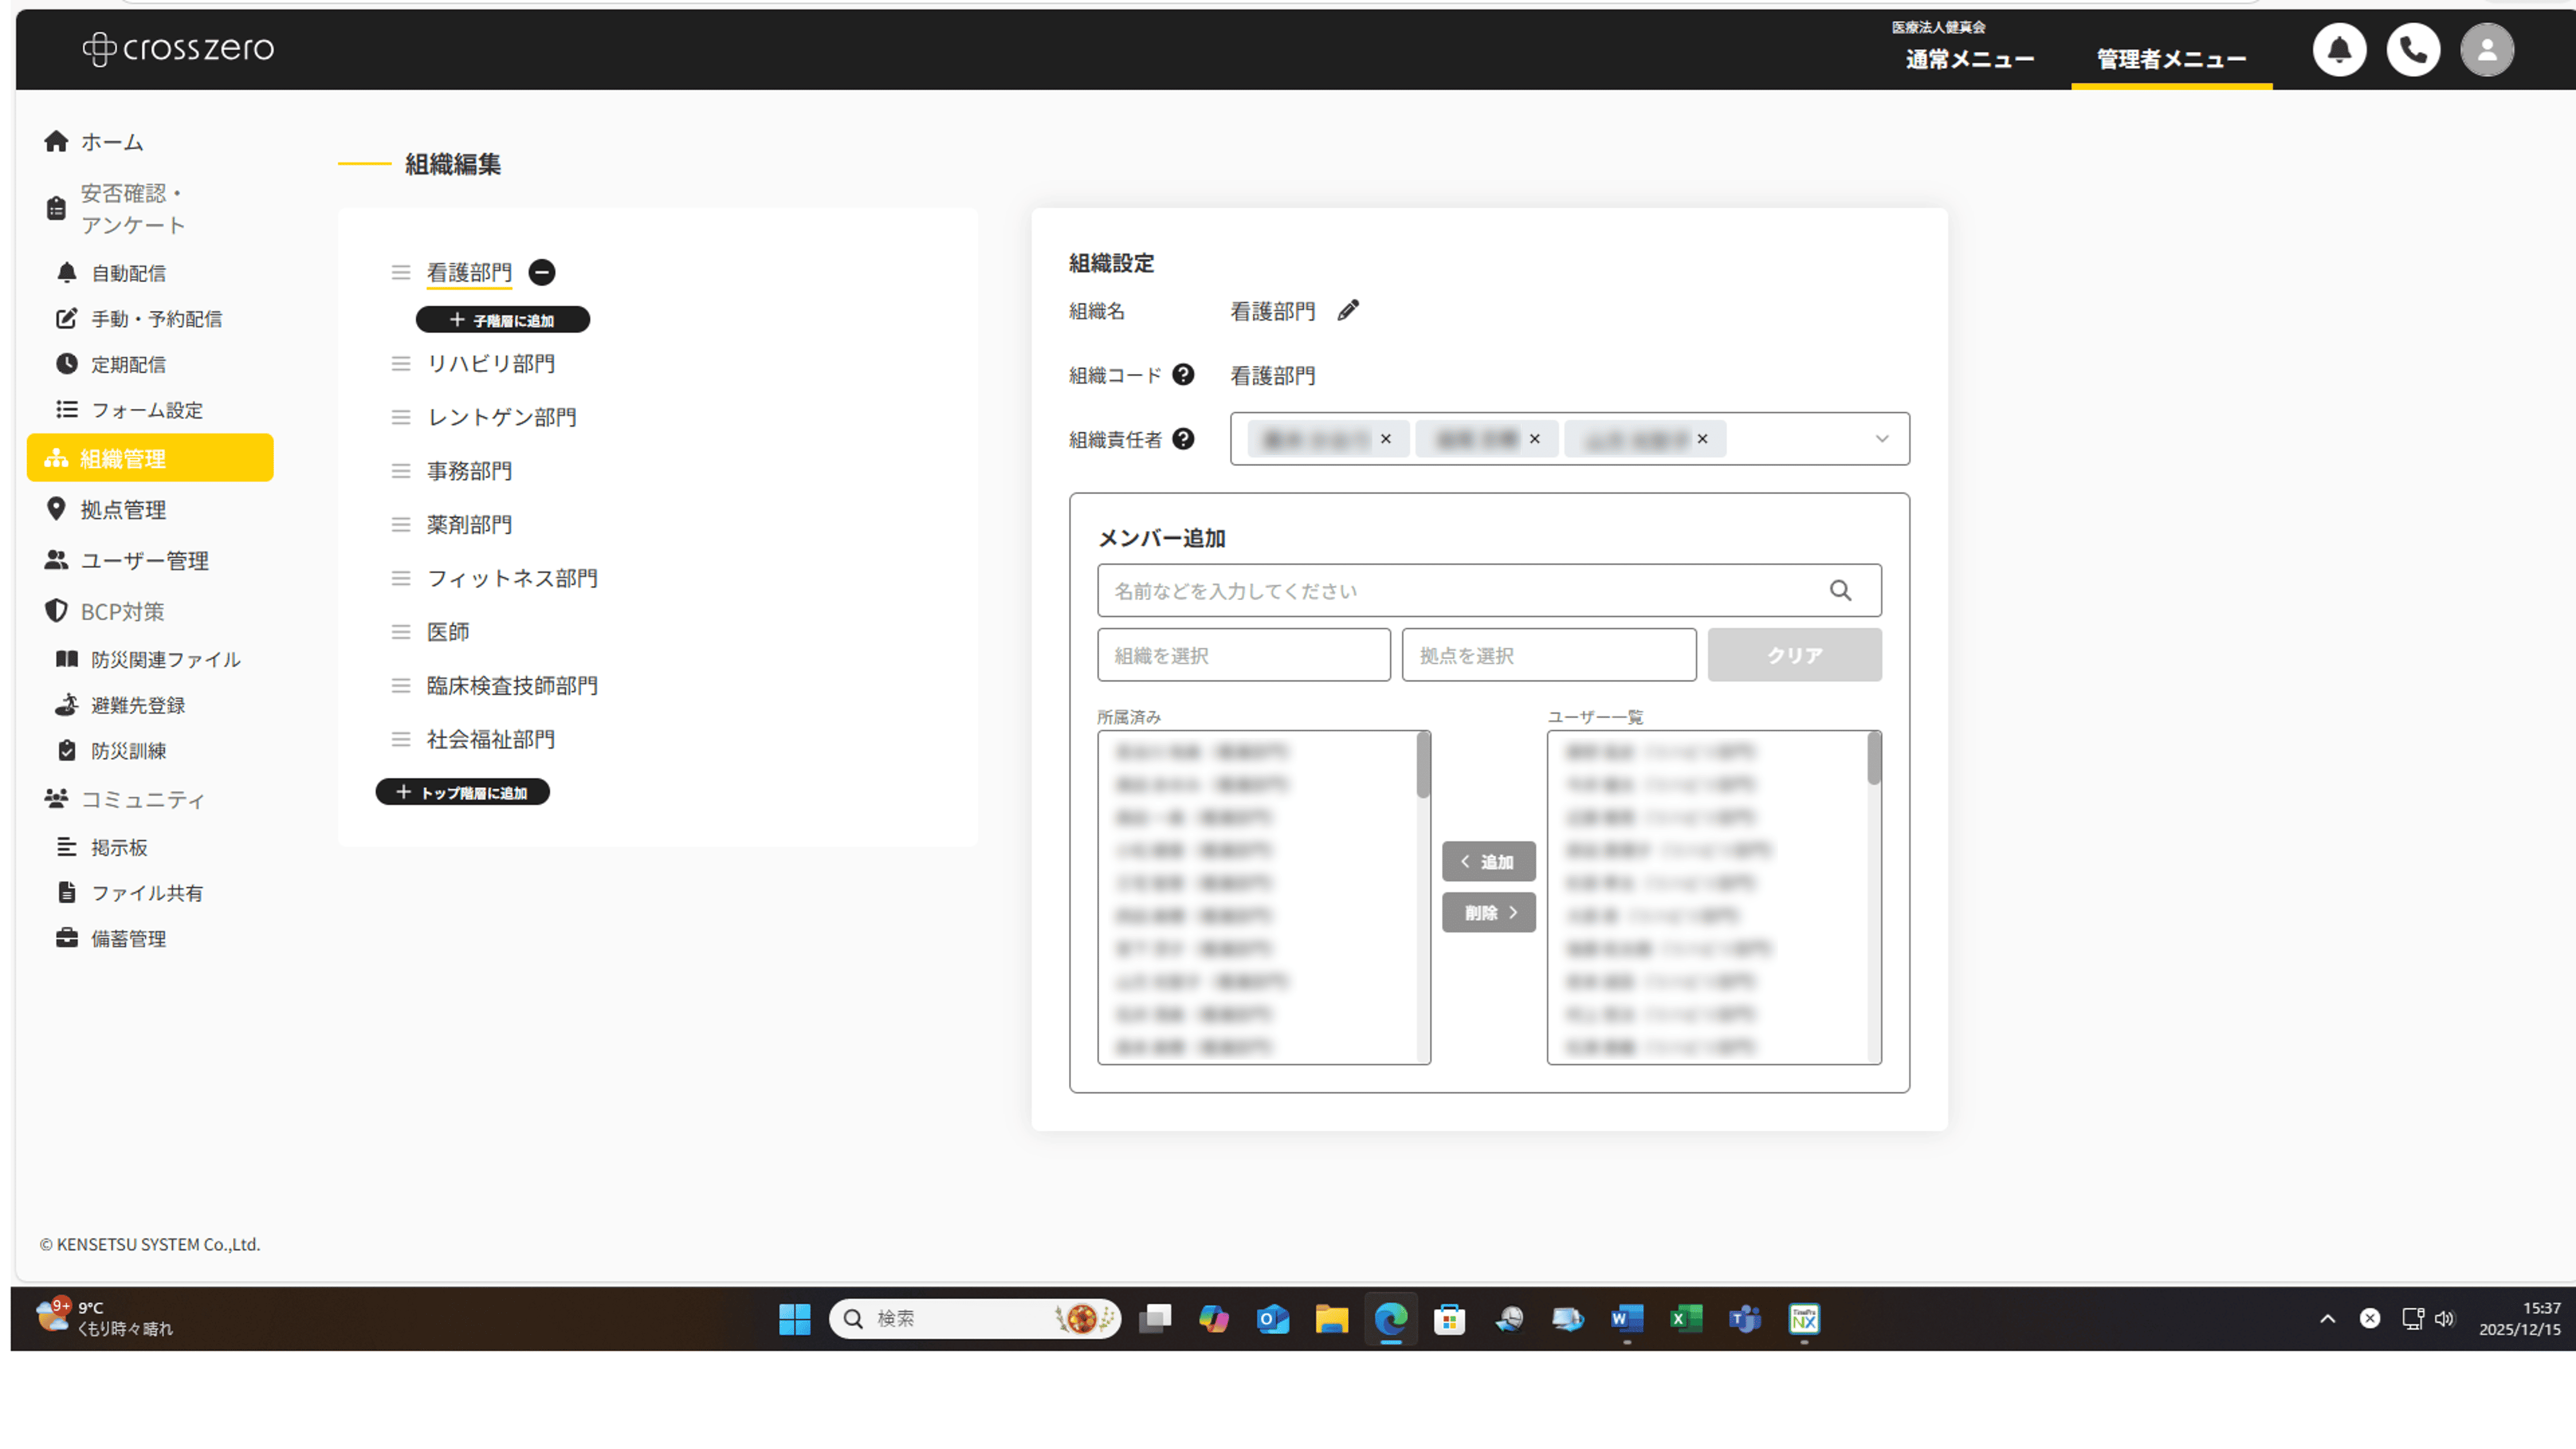The height and width of the screenshot is (1449, 2576).
Task: Open ユーザー管理 in the sidebar
Action: (144, 561)
